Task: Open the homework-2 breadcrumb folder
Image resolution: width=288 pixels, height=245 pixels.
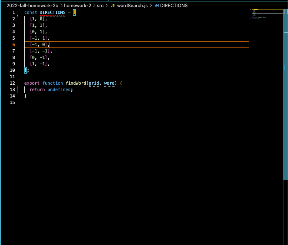Action: click(77, 5)
